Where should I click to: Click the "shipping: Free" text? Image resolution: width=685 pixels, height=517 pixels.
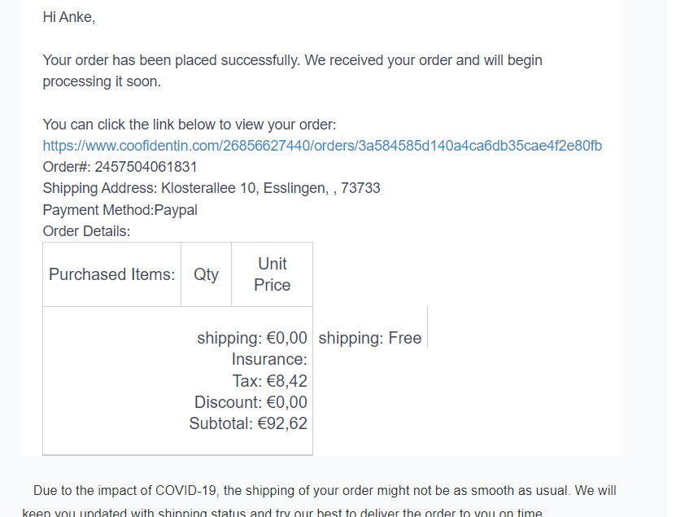(x=370, y=338)
